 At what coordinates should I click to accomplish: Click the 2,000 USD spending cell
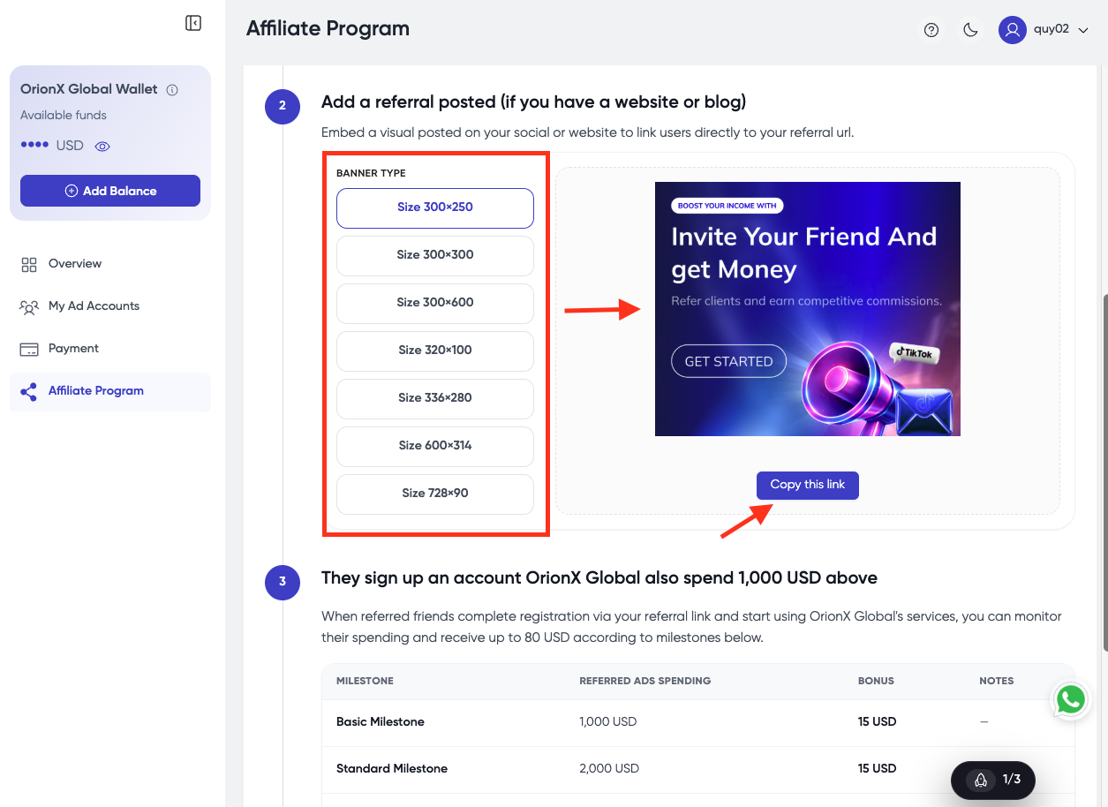(x=609, y=769)
